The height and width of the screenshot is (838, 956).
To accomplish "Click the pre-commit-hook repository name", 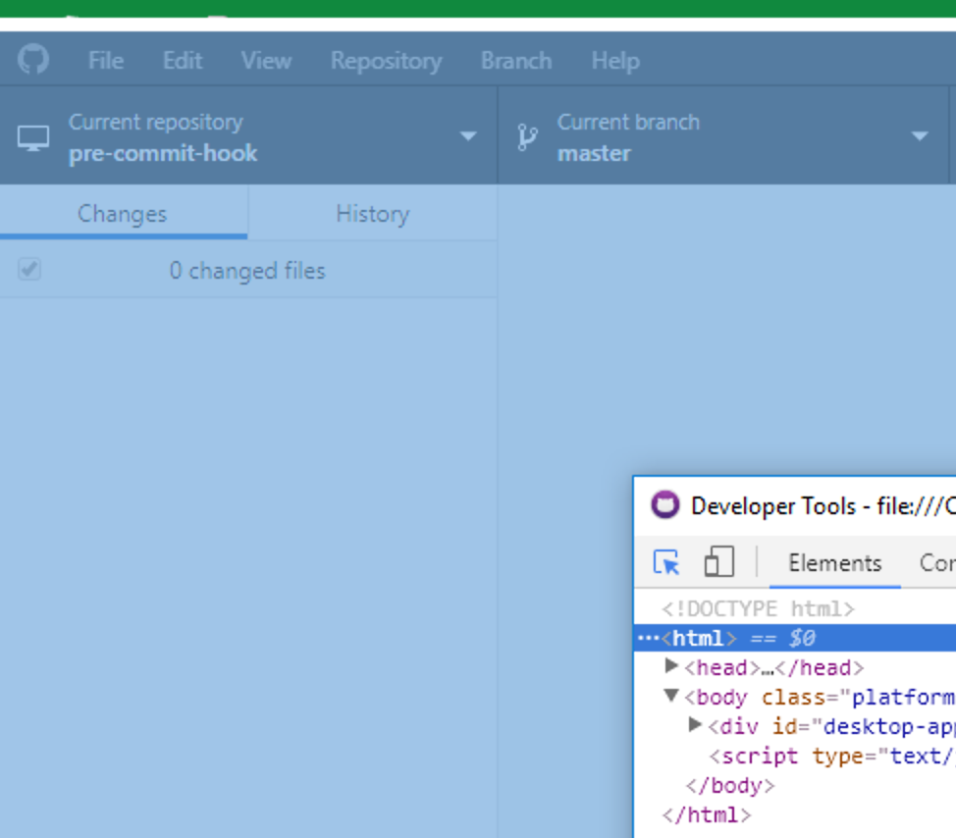I will click(163, 153).
